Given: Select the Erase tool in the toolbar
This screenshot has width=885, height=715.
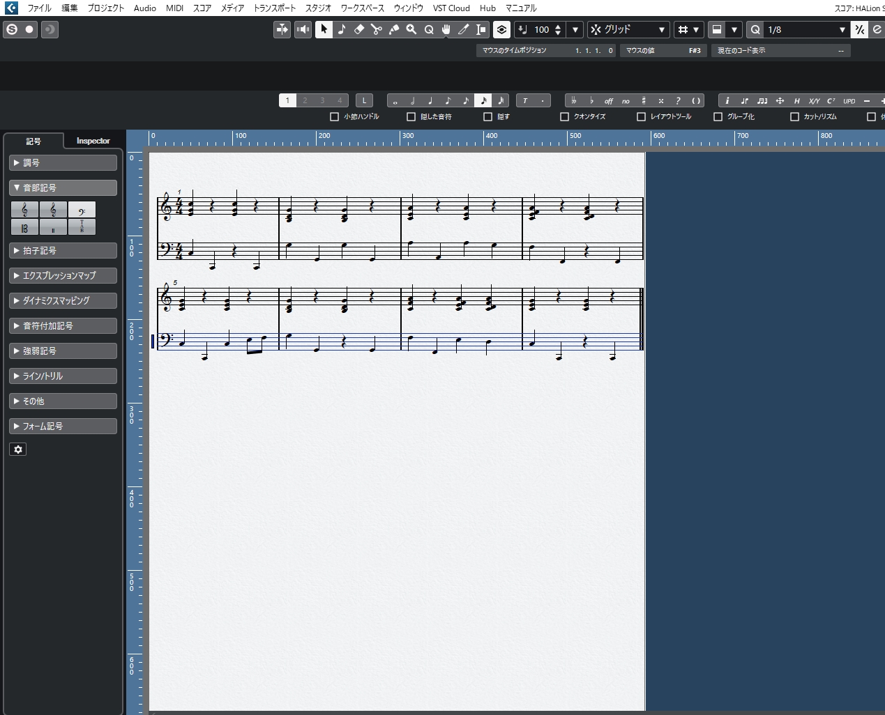Looking at the screenshot, I should (x=359, y=29).
